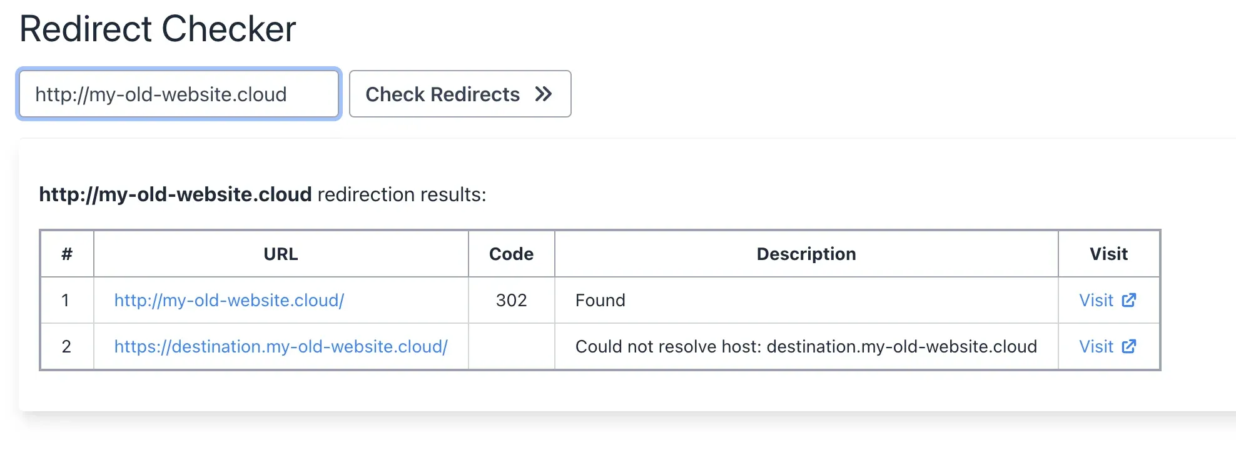Image resolution: width=1236 pixels, height=460 pixels.
Task: Click the Description column header
Action: (806, 254)
